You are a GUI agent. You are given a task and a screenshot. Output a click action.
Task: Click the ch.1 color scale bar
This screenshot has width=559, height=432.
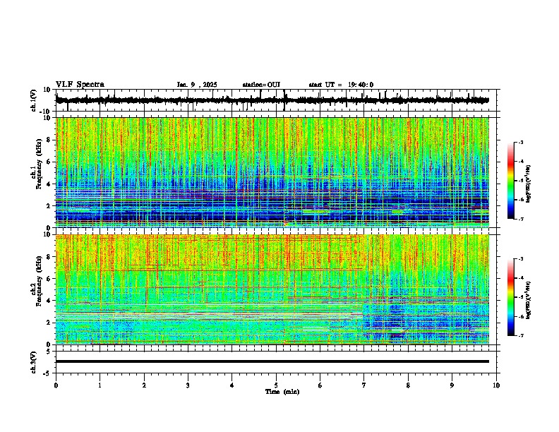(510, 181)
